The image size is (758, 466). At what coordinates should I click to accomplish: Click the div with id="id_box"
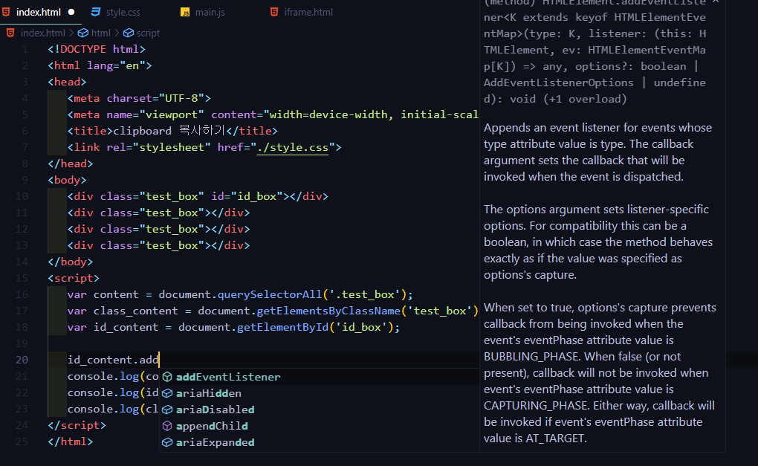tap(198, 196)
